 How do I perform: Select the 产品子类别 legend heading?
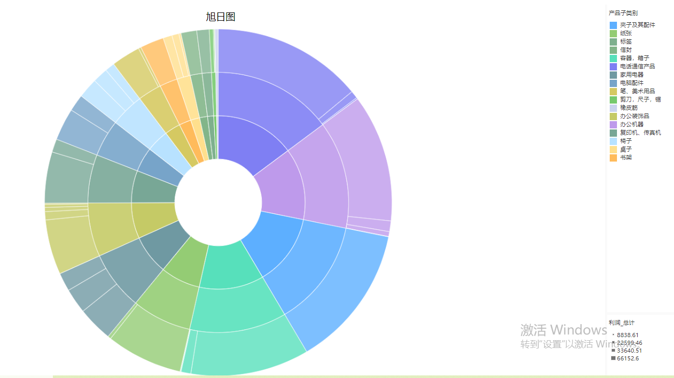(x=623, y=13)
